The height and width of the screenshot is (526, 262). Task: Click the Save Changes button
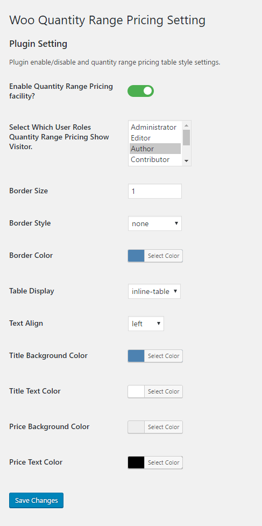point(36,501)
